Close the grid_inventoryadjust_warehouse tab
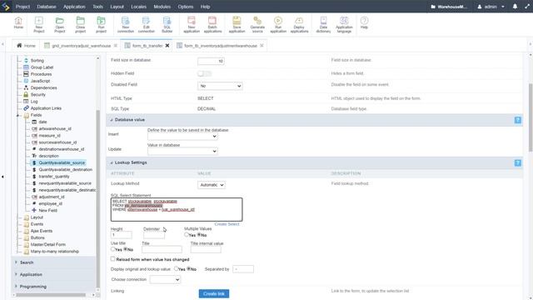Image resolution: width=533 pixels, height=300 pixels. 116,46
